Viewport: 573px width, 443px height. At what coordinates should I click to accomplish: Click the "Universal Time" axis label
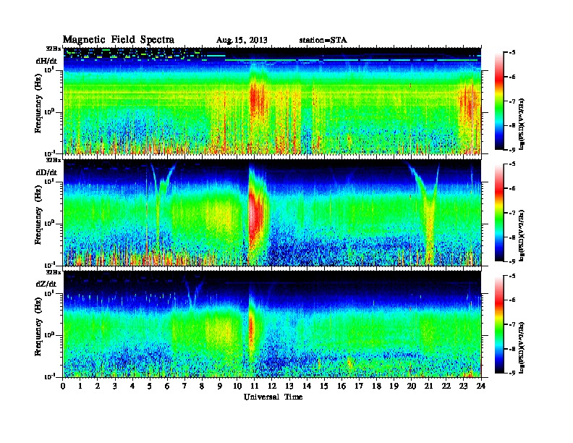273,397
